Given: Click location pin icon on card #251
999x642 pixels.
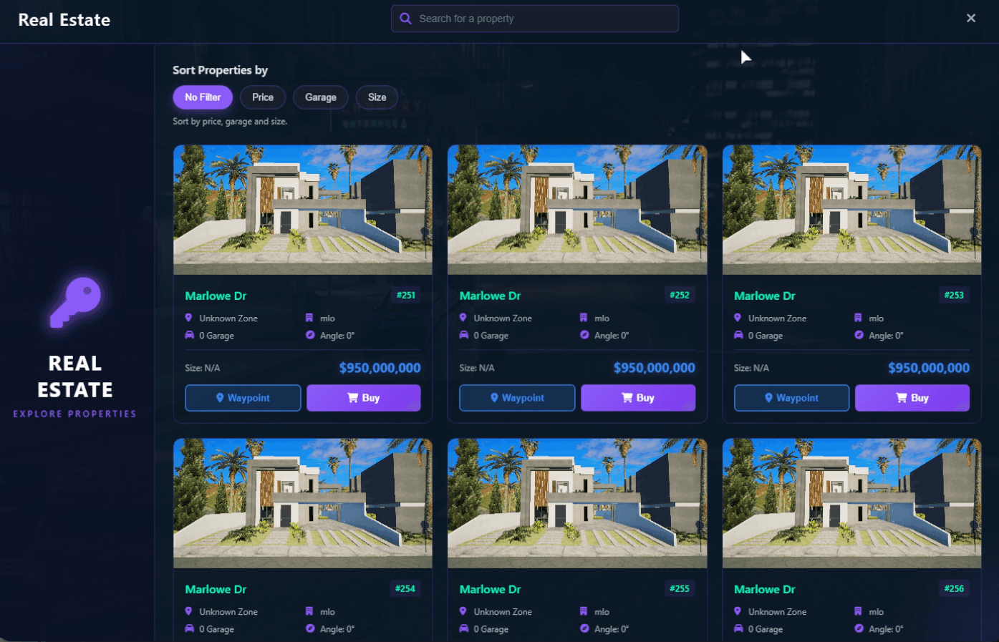Looking at the screenshot, I should [188, 318].
